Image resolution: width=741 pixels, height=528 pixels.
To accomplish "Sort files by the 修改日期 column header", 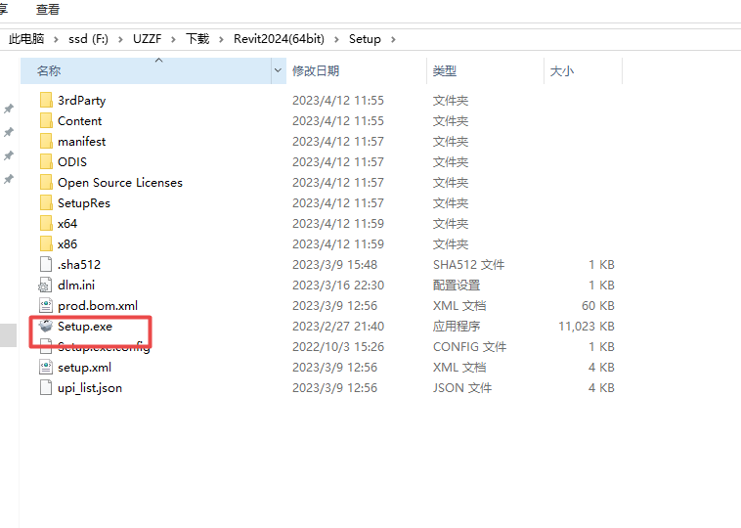I will tap(316, 71).
